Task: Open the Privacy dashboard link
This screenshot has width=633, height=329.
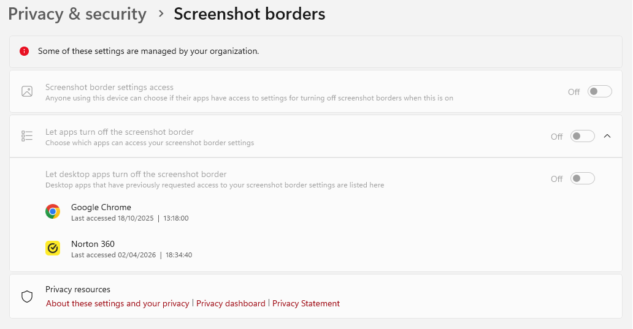Action: (231, 304)
